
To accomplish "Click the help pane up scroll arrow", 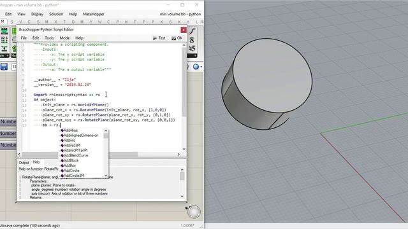I will (x=182, y=170).
